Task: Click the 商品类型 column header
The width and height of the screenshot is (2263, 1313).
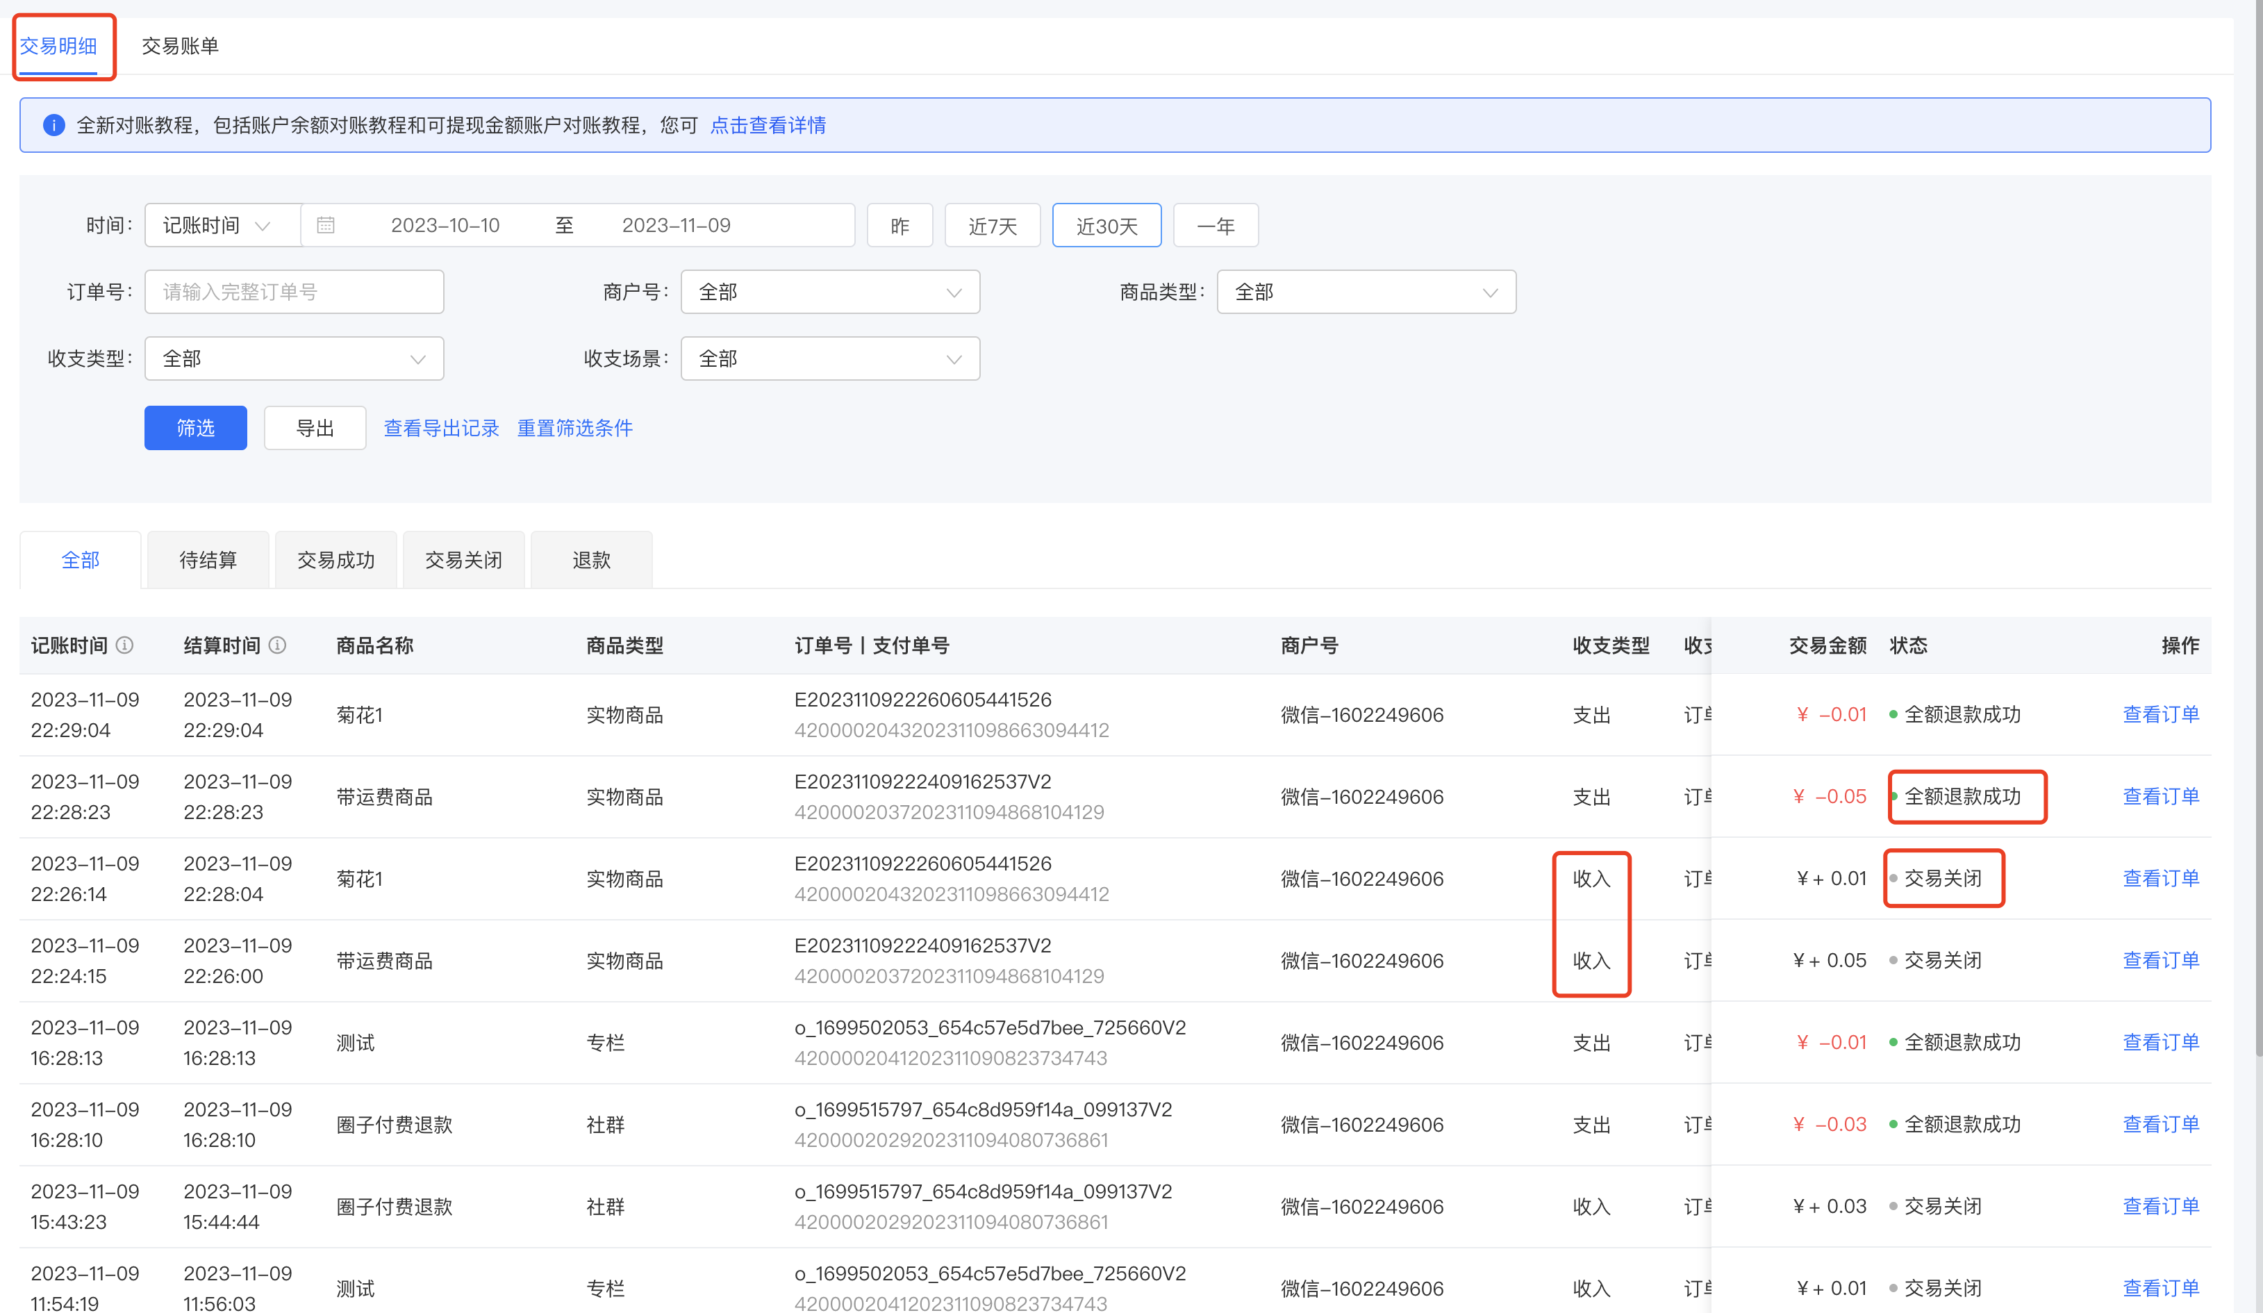Action: pos(624,645)
